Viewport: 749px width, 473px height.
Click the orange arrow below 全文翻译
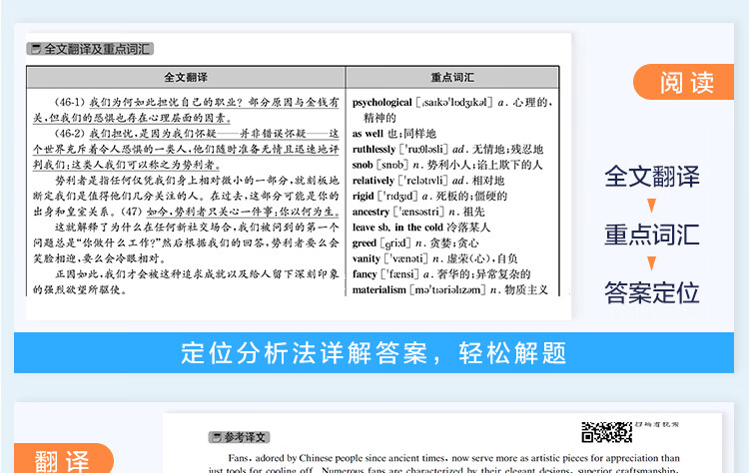(651, 208)
